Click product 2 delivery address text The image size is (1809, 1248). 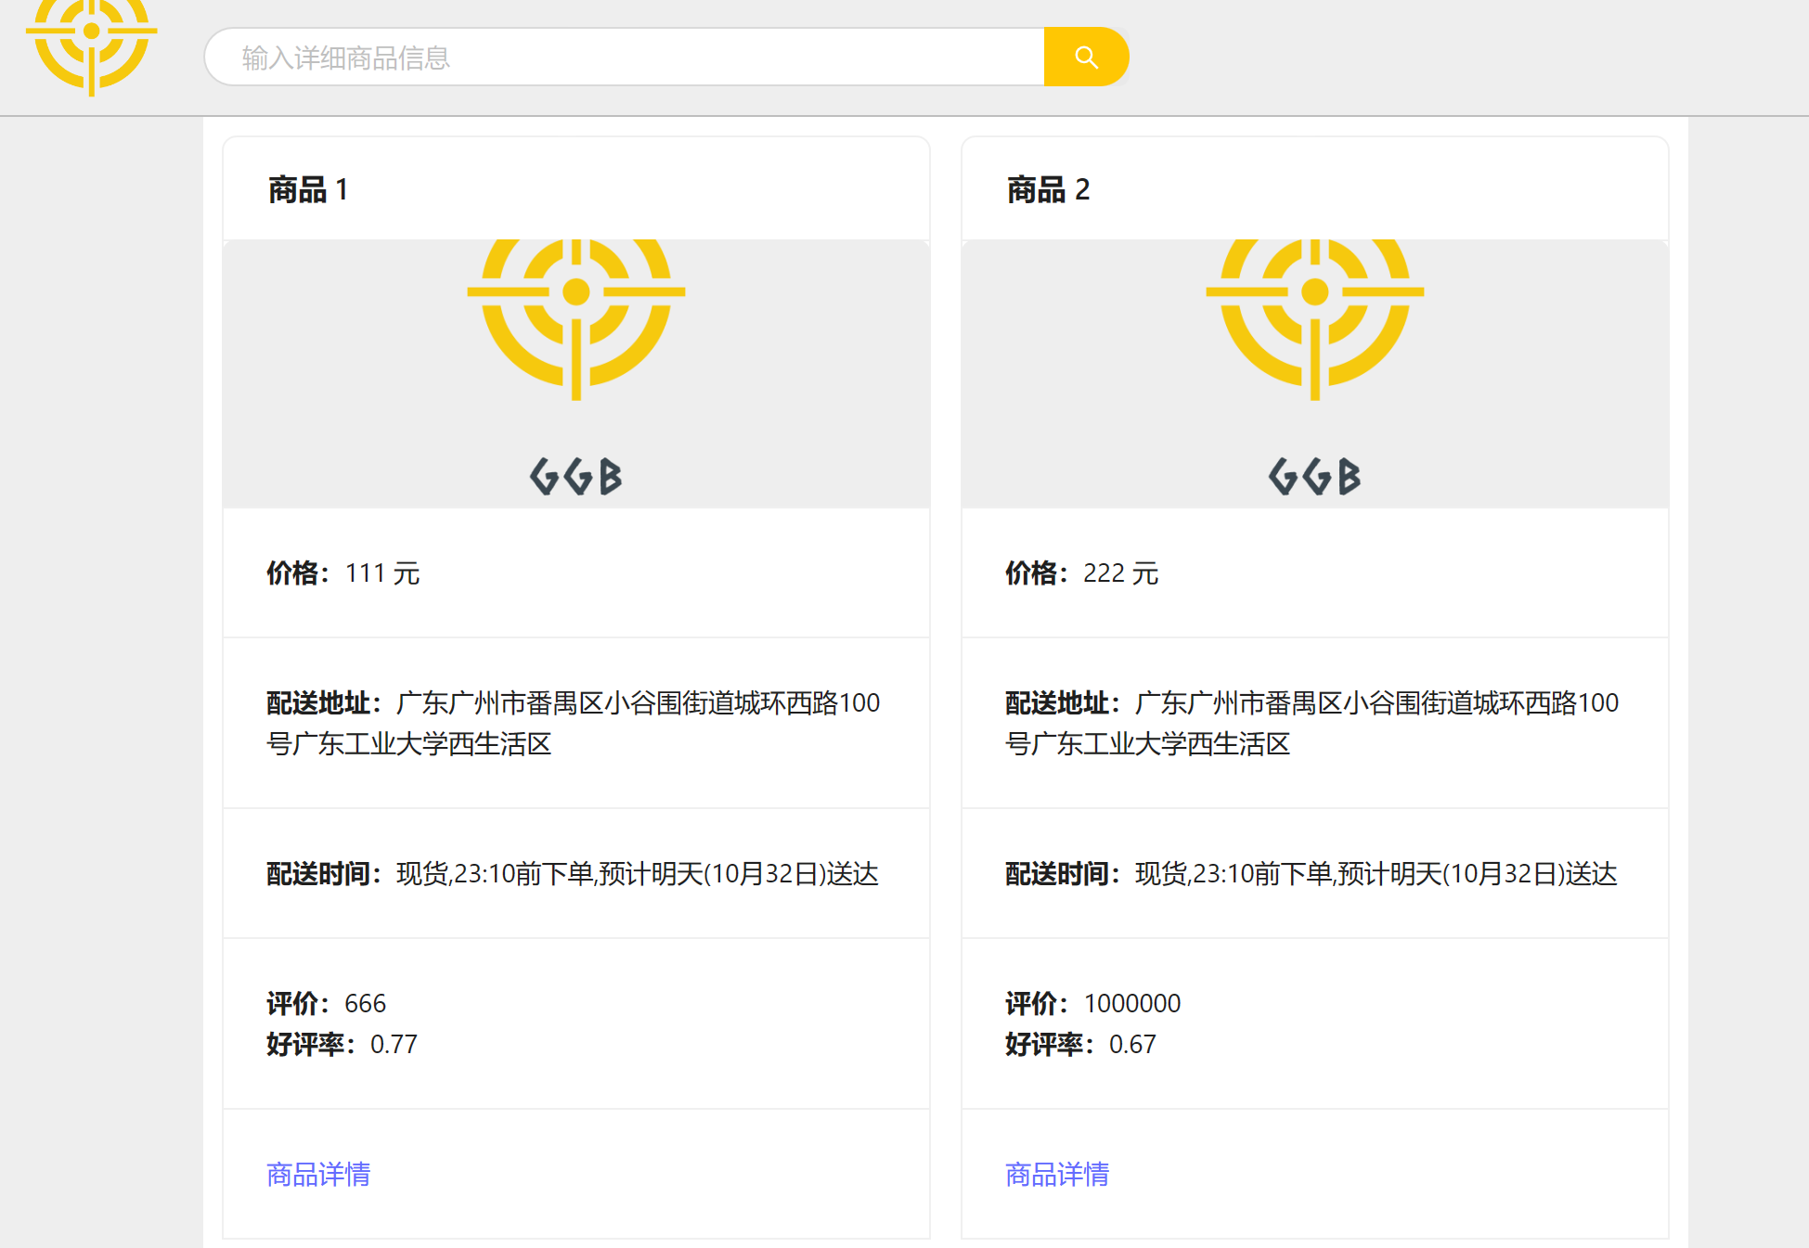point(1312,723)
